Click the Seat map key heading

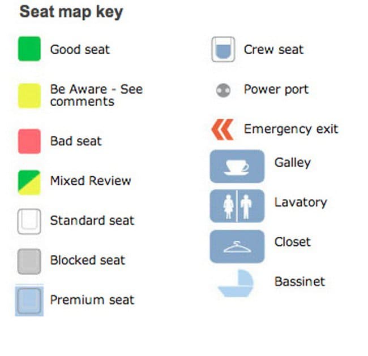(71, 12)
